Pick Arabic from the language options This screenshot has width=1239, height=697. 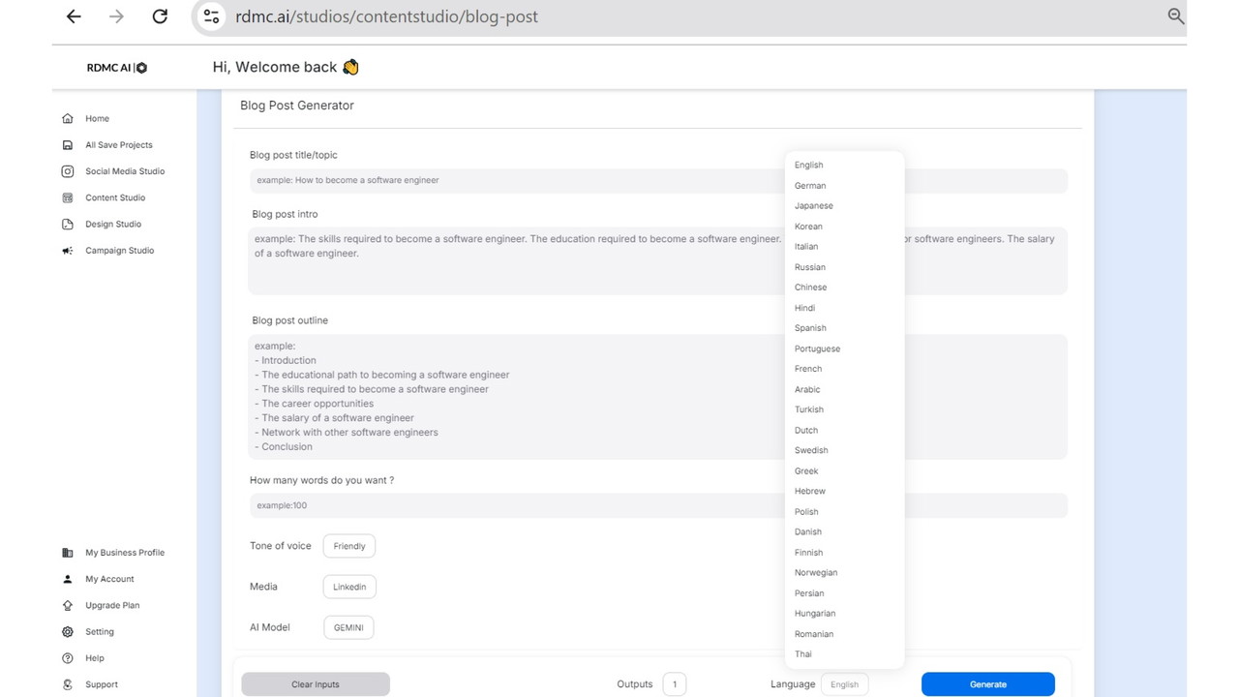pos(807,389)
